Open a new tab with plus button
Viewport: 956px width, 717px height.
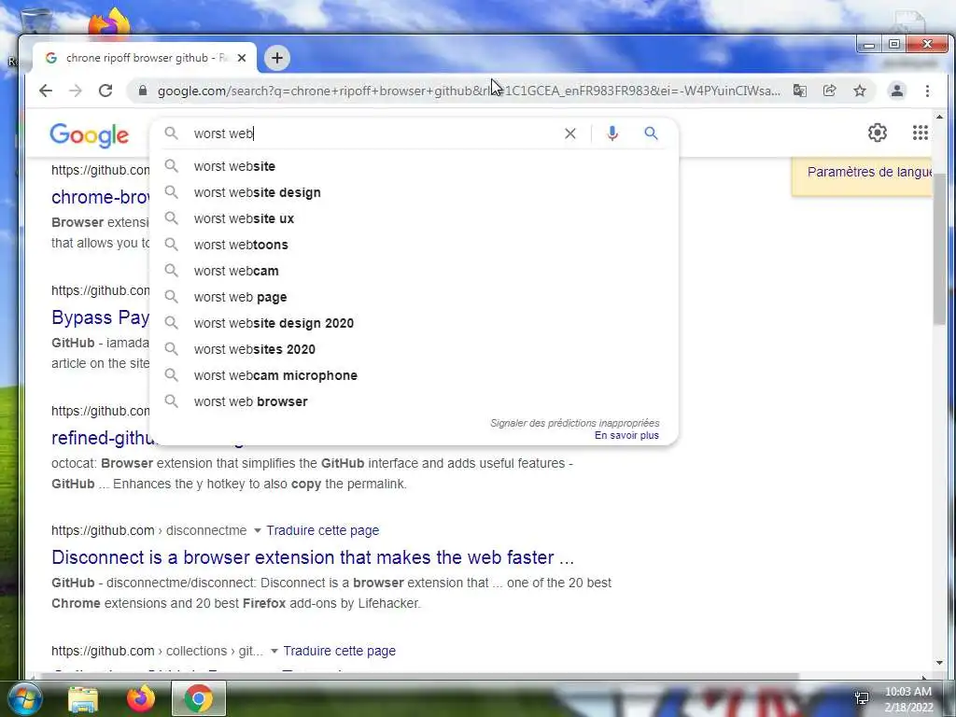click(276, 58)
